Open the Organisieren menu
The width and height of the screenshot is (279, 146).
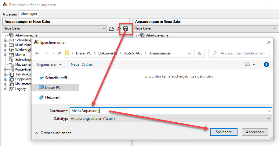pos(49,64)
